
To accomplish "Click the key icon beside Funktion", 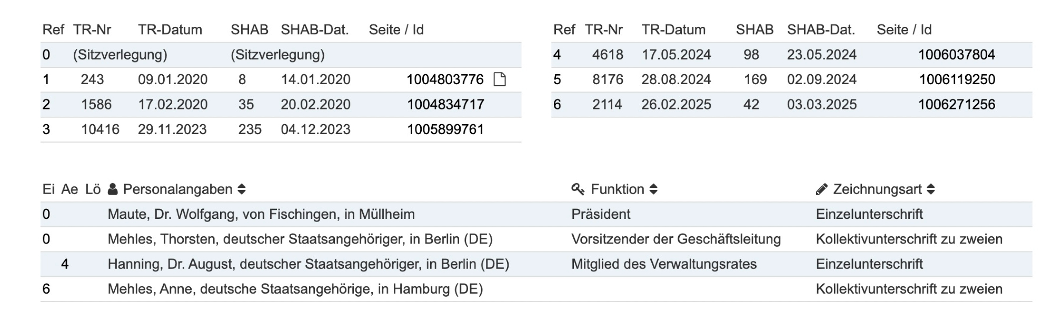I will (x=578, y=189).
